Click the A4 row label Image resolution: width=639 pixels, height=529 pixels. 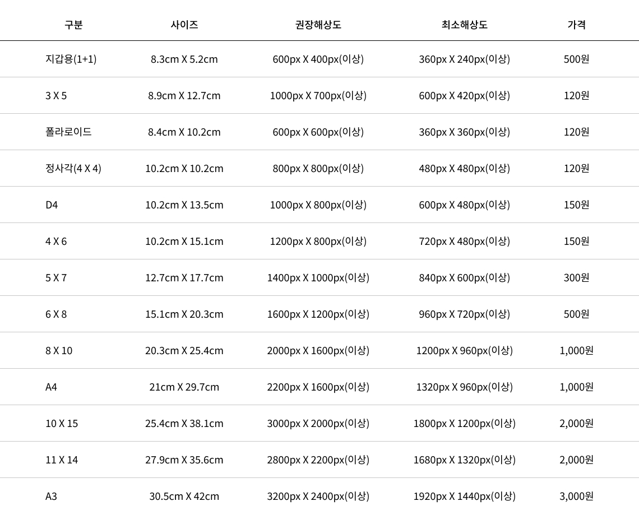pyautogui.click(x=52, y=387)
